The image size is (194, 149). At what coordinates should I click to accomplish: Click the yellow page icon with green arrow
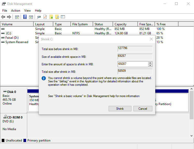pos(51,17)
